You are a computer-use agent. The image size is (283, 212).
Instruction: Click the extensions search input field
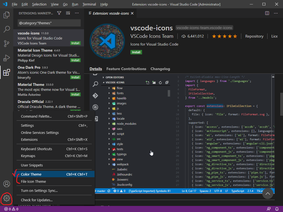point(49,23)
